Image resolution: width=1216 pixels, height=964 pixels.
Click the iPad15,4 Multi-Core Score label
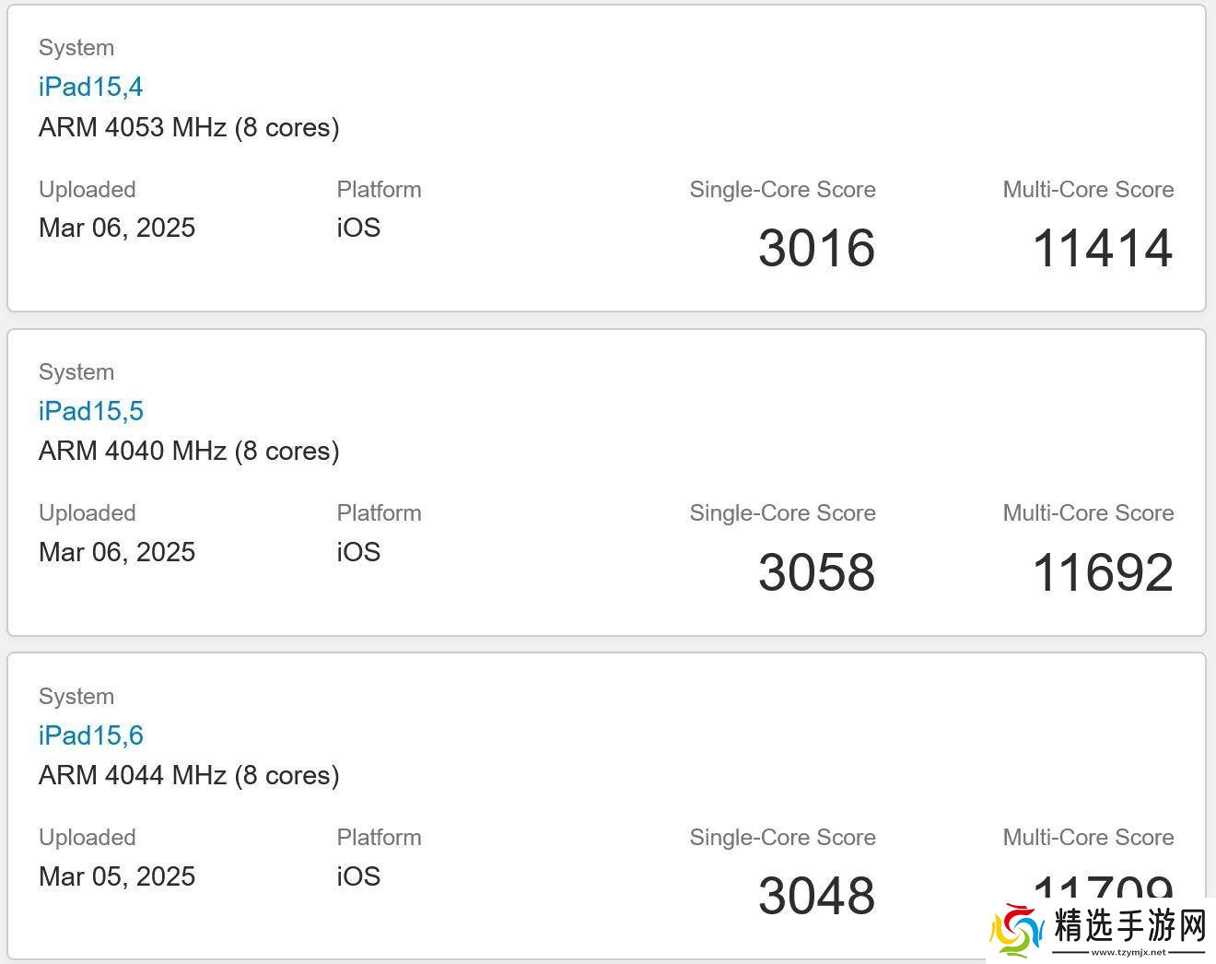click(1088, 190)
